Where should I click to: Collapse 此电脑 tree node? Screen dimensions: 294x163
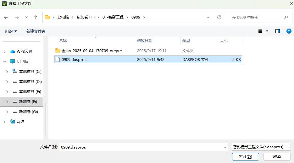pyautogui.click(x=5, y=62)
